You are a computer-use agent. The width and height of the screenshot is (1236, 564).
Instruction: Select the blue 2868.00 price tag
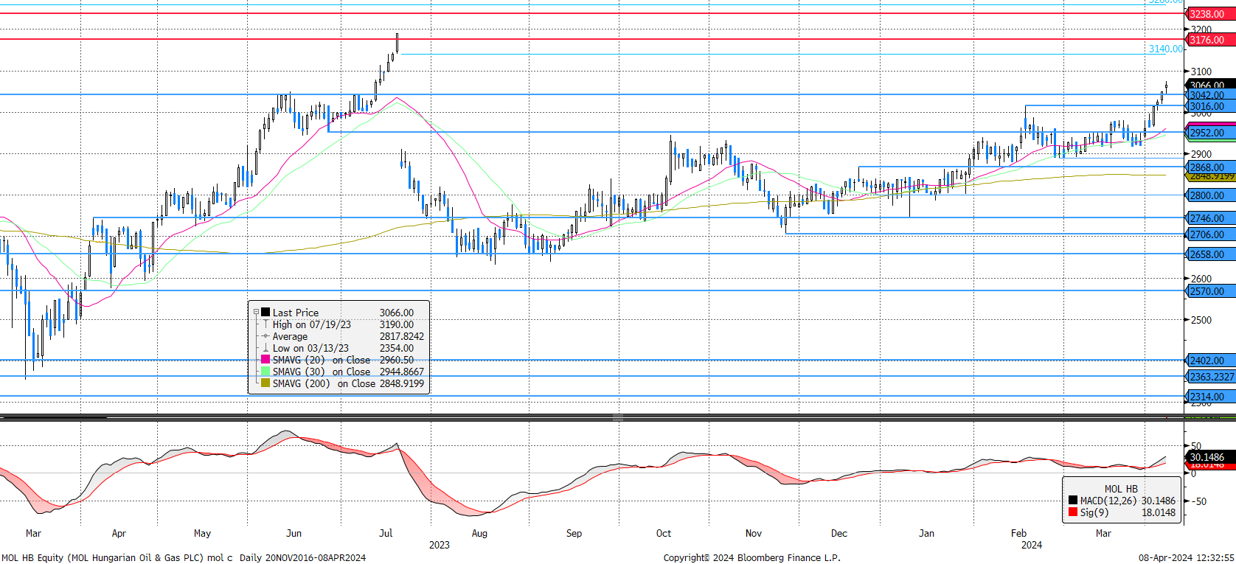(x=1210, y=167)
